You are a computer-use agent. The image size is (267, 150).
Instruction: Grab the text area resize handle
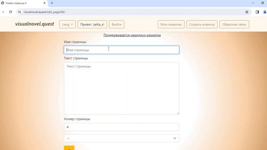click(178, 113)
